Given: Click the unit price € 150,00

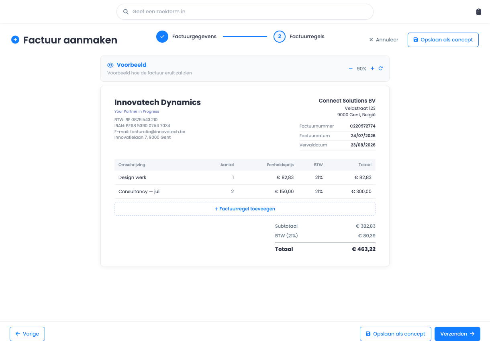Looking at the screenshot, I should [x=284, y=192].
